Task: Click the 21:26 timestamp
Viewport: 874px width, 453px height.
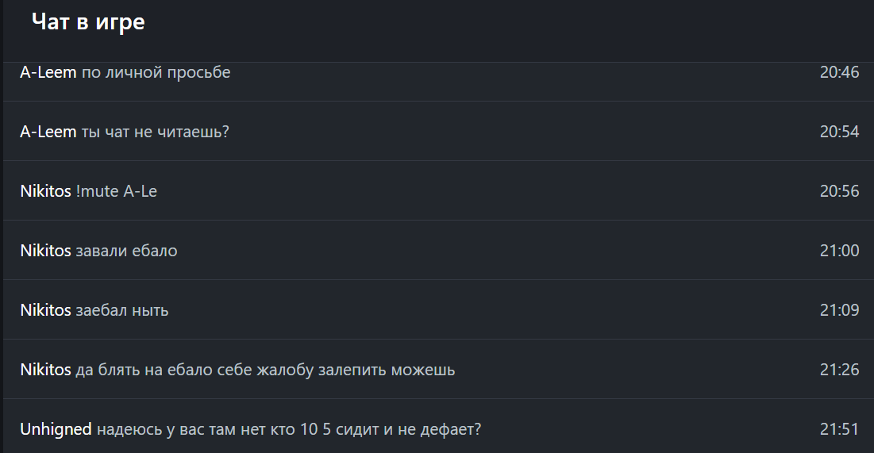Action: pyautogui.click(x=839, y=370)
